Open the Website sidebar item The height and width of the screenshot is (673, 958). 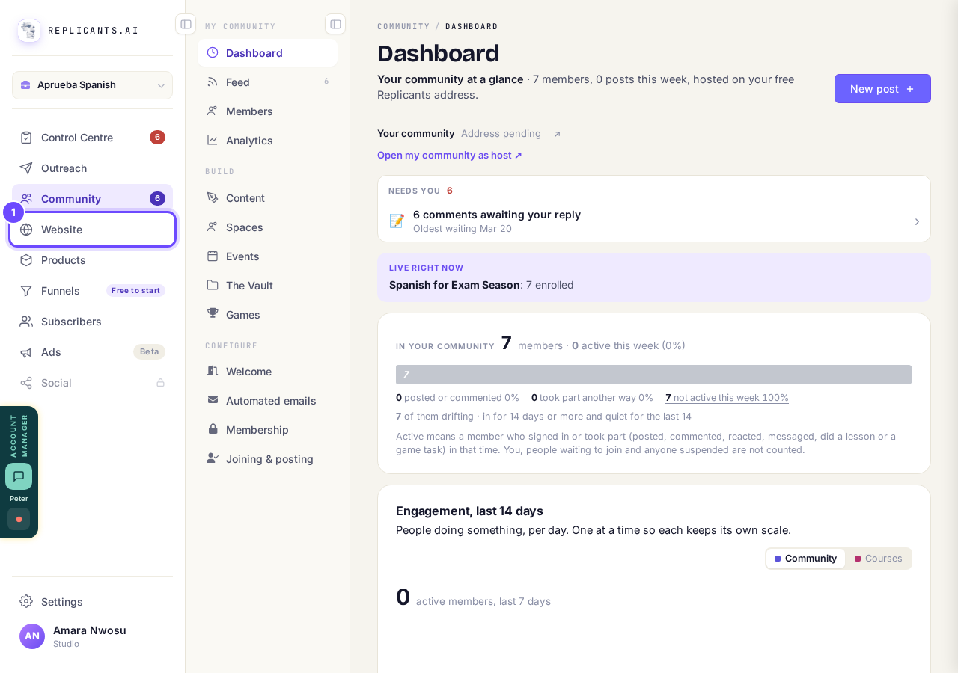click(92, 230)
